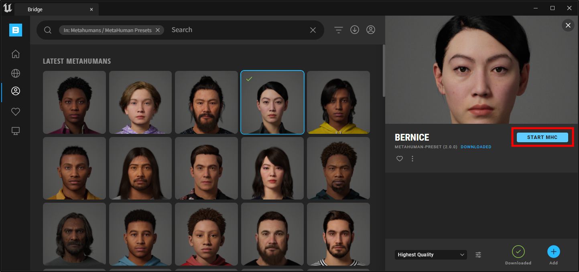Open the globe icon section in the sidebar
Image resolution: width=579 pixels, height=272 pixels.
[x=16, y=73]
